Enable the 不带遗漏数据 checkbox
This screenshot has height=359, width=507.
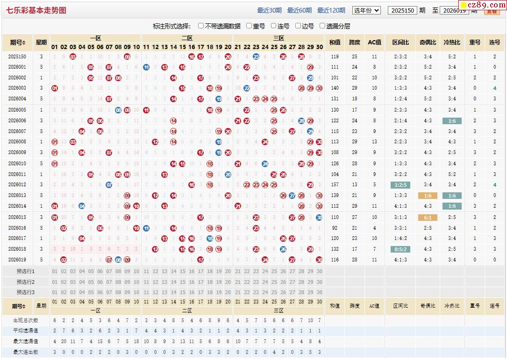point(201,26)
